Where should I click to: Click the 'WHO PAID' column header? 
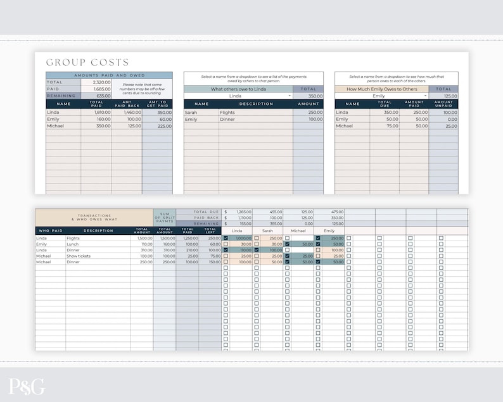(51, 231)
